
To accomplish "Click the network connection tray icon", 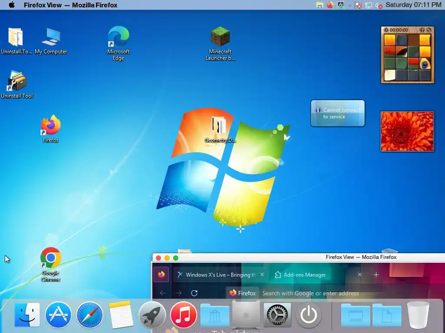I will [369, 5].
